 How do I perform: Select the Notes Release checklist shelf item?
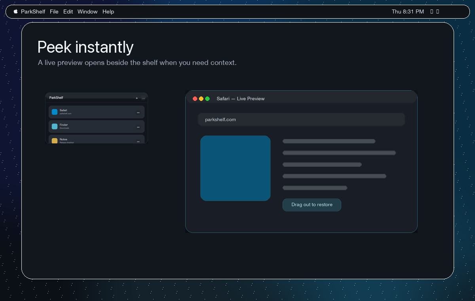point(97,139)
